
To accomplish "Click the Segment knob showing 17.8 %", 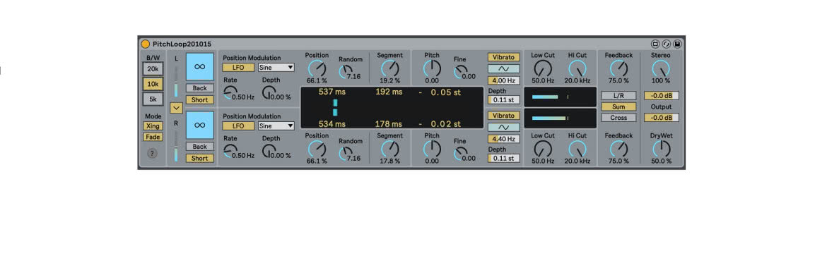I will pyautogui.click(x=389, y=149).
